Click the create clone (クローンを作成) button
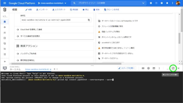The image size is (183, 103). [x=111, y=10]
